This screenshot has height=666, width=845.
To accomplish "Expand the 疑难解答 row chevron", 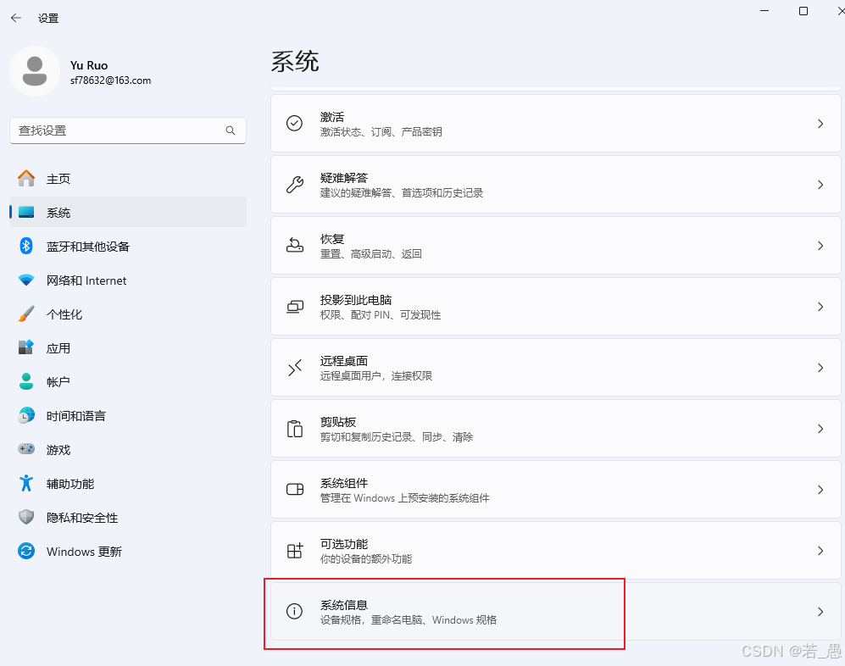I will 820,185.
